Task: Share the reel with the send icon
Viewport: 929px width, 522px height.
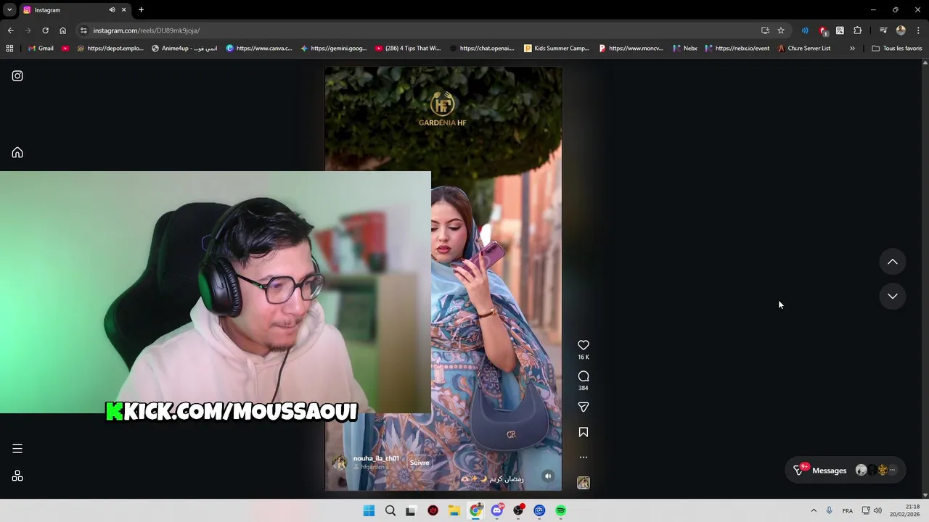Action: coord(584,407)
